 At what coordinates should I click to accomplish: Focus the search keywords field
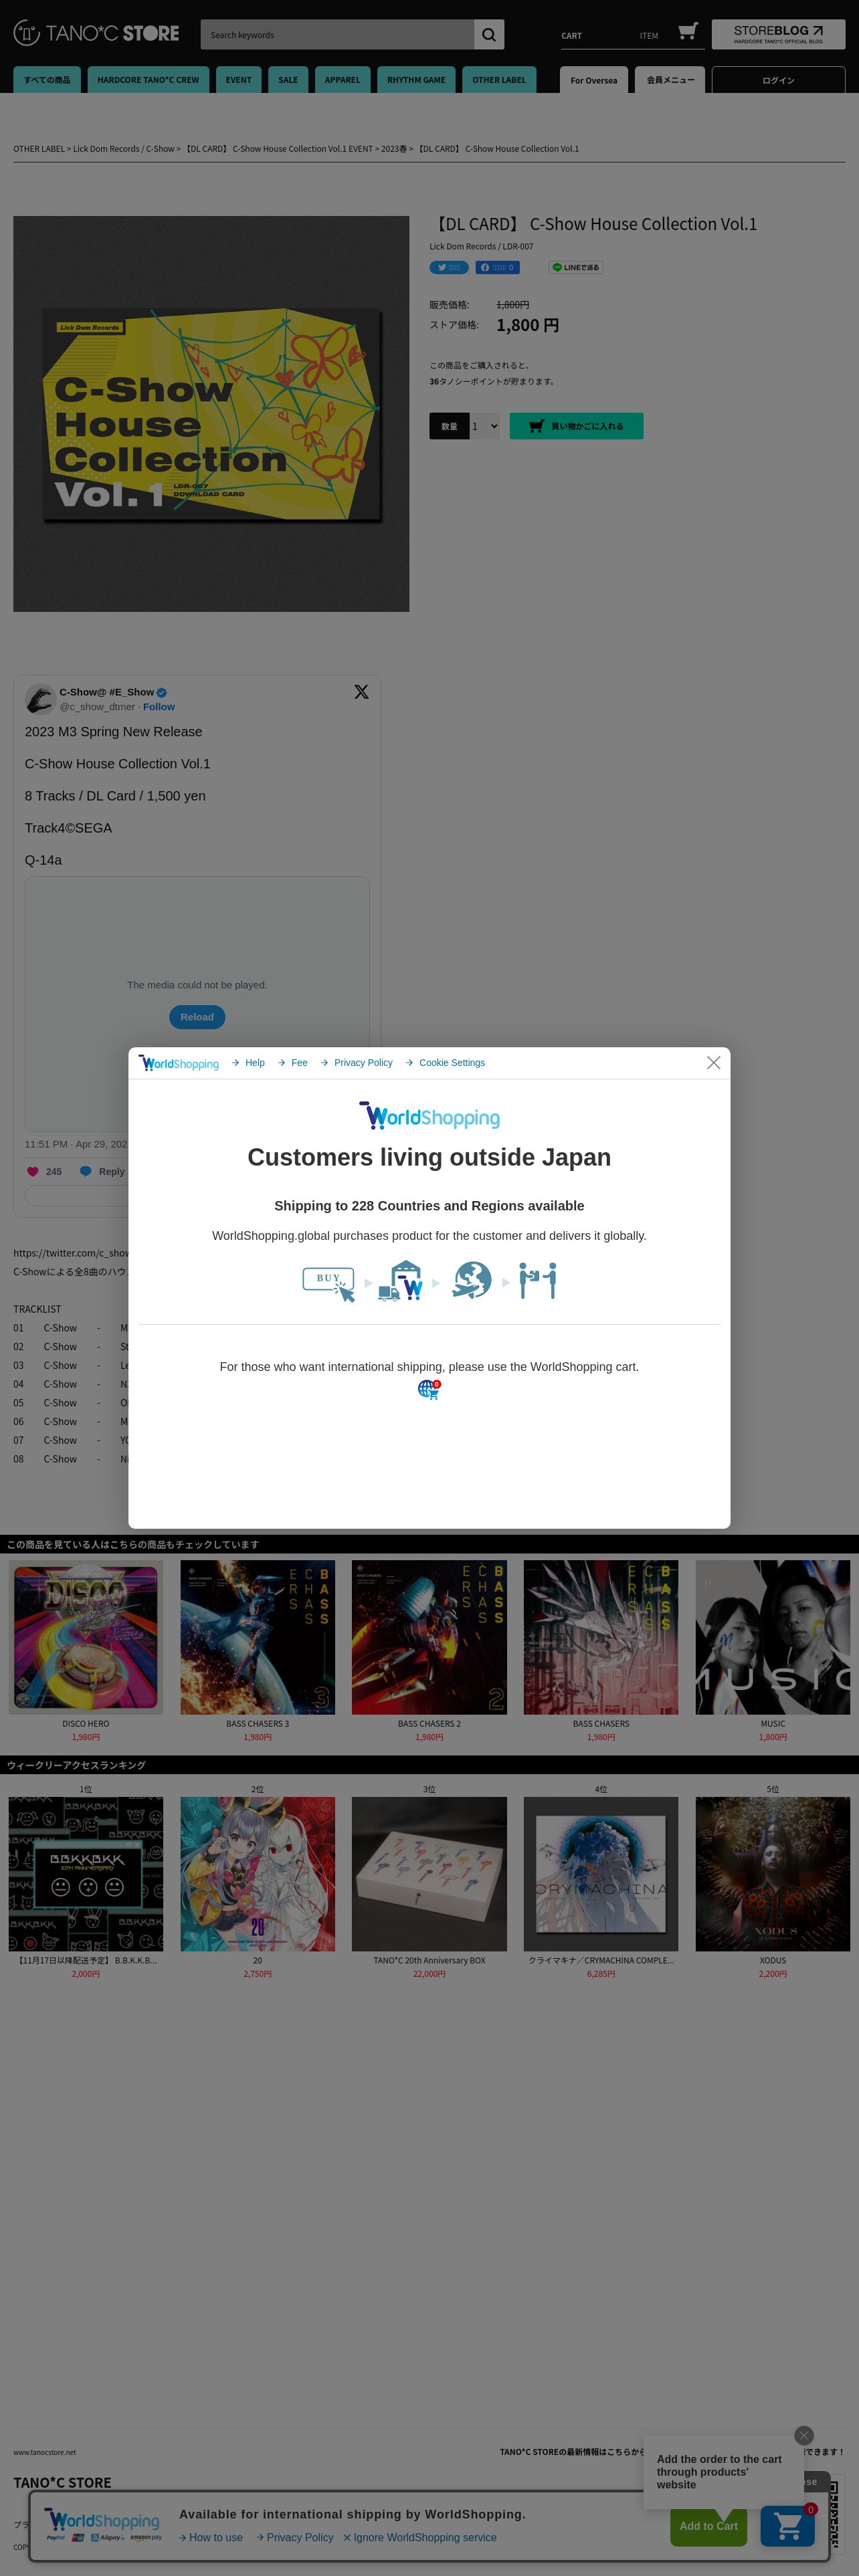(x=337, y=35)
